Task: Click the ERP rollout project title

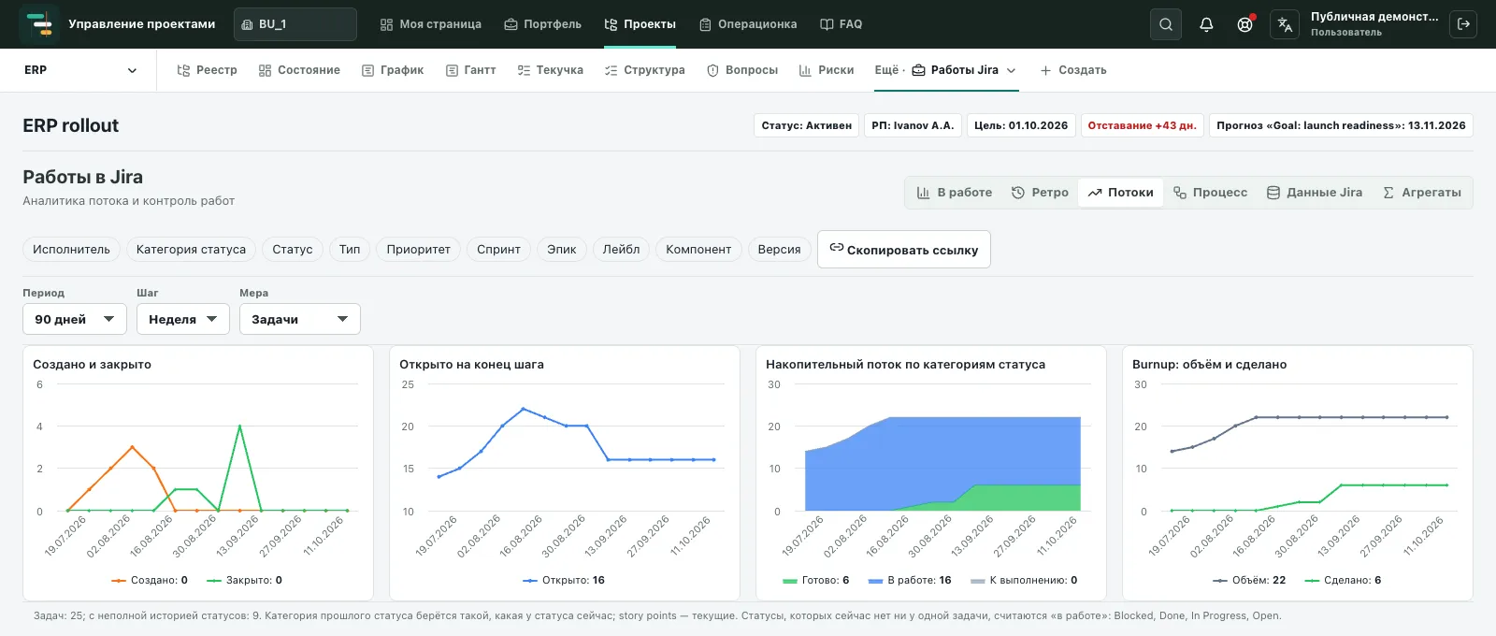Action: click(x=71, y=125)
